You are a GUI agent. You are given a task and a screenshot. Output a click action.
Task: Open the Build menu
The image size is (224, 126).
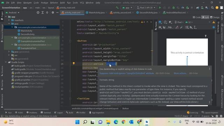tap(62, 3)
